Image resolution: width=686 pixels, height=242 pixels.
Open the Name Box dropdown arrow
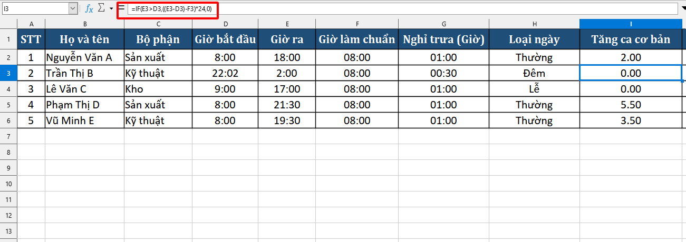73,8
